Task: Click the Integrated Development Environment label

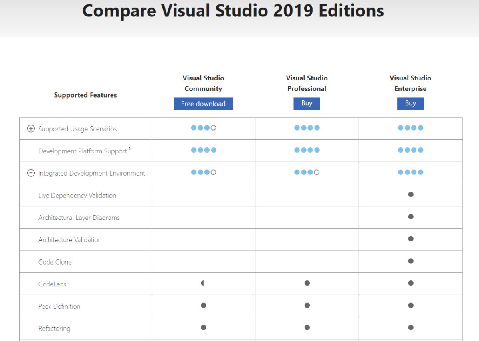Action: [x=92, y=173]
